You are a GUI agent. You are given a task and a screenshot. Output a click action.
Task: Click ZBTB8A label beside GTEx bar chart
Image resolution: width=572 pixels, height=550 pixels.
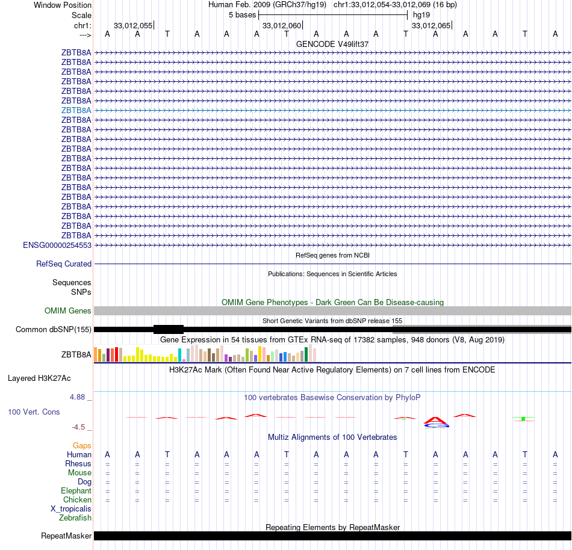(x=76, y=354)
